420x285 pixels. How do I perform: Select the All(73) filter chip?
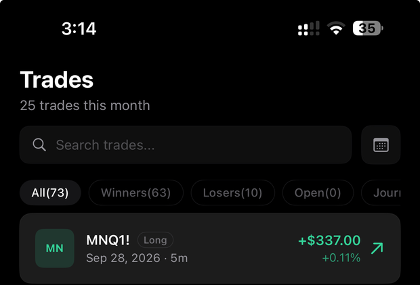(50, 192)
